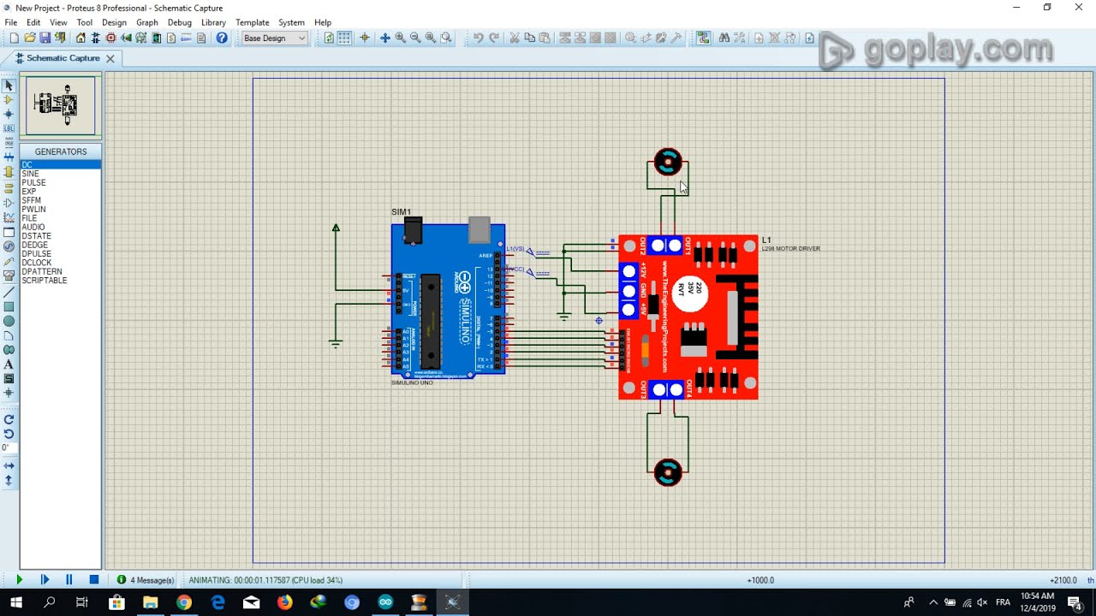Click the Zoom Out magnifier icon

coord(415,38)
